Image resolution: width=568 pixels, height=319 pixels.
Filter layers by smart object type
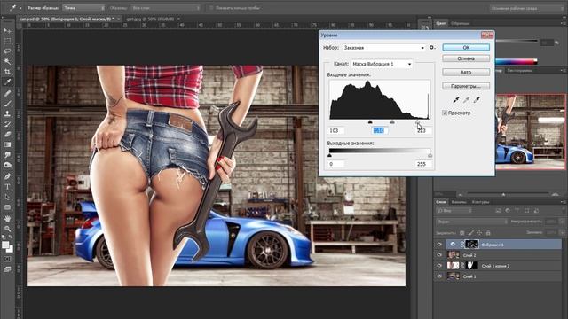click(536, 211)
